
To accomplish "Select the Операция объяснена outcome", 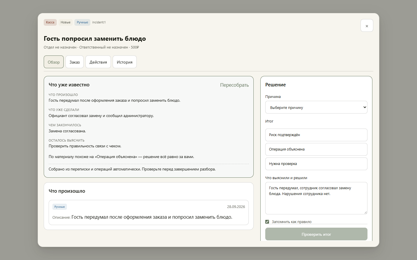I will pyautogui.click(x=316, y=149).
